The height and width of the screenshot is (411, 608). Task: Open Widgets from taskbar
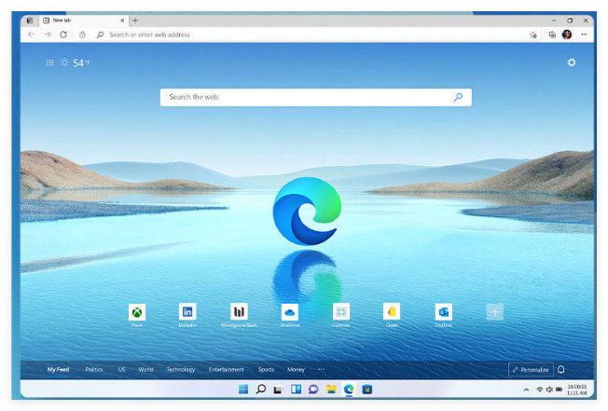coord(296,389)
